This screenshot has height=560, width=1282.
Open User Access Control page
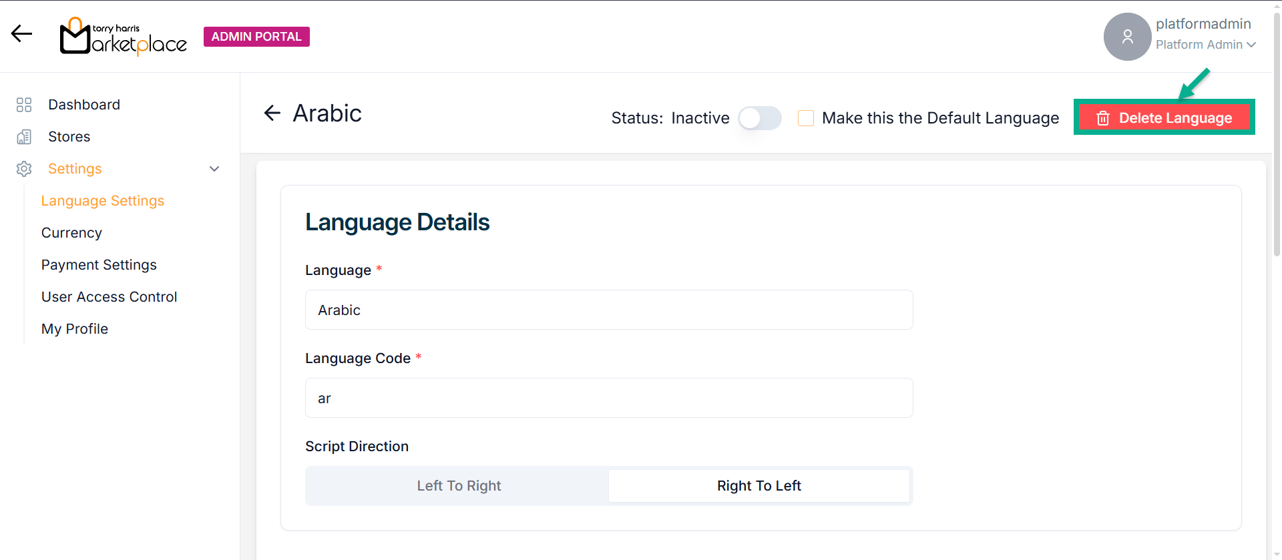pyautogui.click(x=109, y=297)
